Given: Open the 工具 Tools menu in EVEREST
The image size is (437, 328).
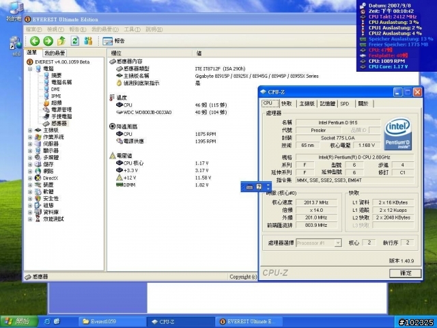Looking at the screenshot, I should tap(132, 29).
